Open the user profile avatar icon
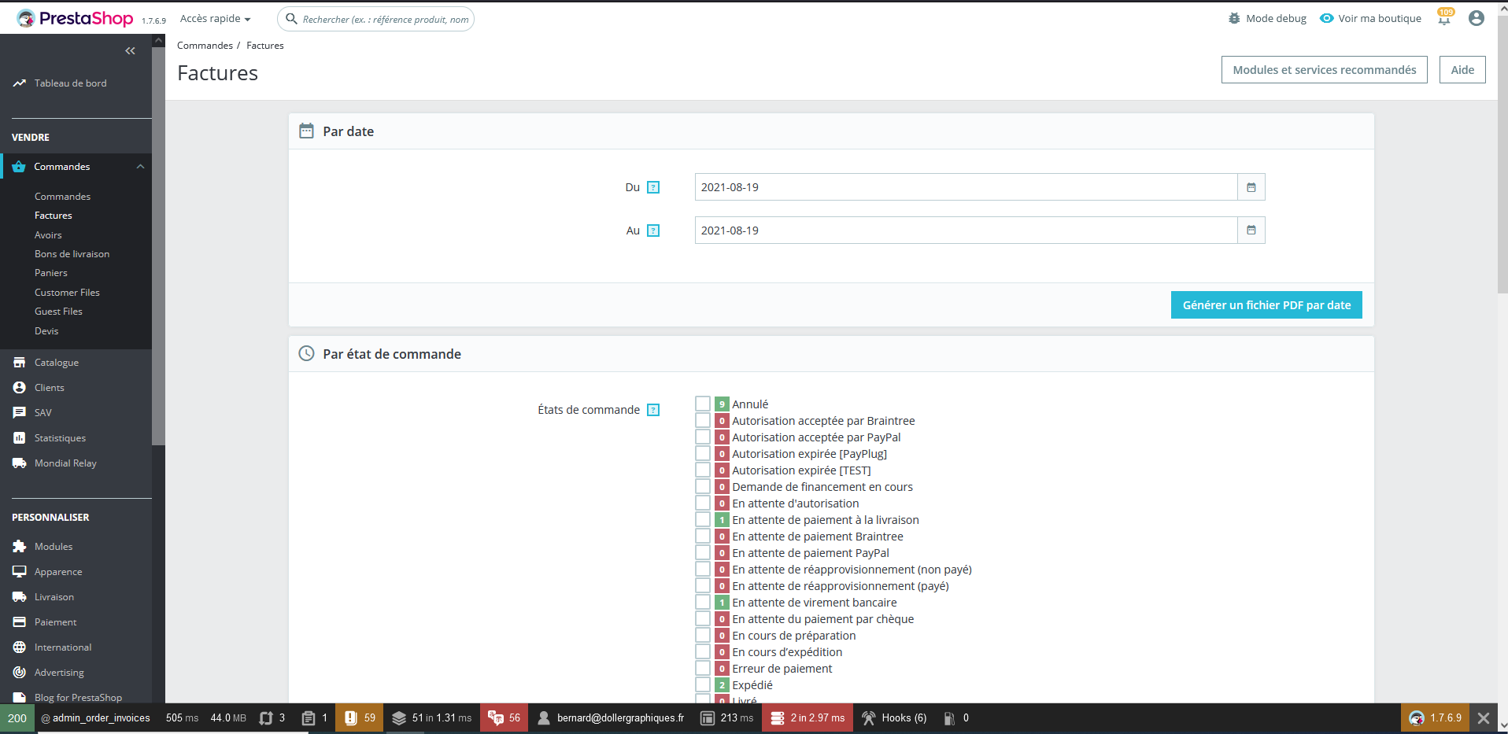The image size is (1508, 734). [x=1477, y=18]
